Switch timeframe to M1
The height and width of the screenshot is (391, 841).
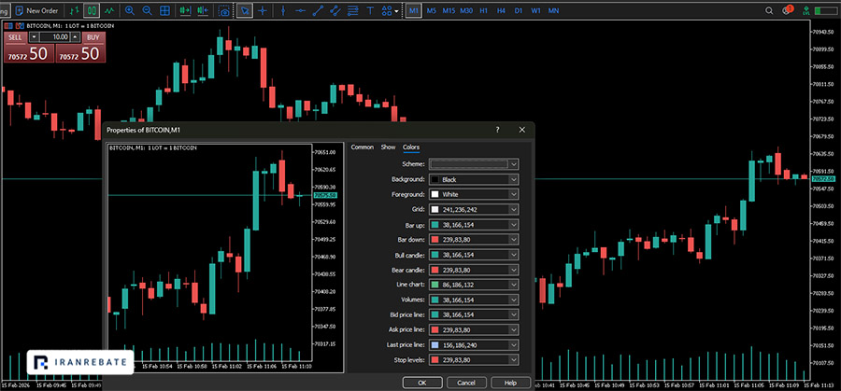[414, 10]
